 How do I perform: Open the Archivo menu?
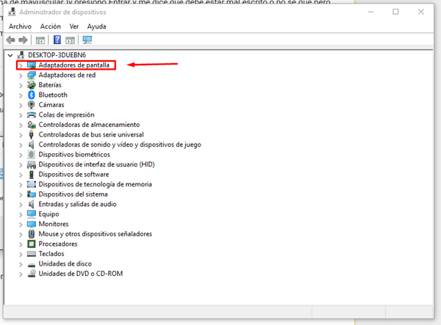pyautogui.click(x=20, y=26)
